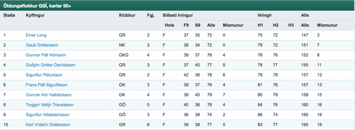Click the Öldungaflokkur GSÍ karlar 50+ title bar
The width and height of the screenshot is (355, 130).
[x=177, y=6]
